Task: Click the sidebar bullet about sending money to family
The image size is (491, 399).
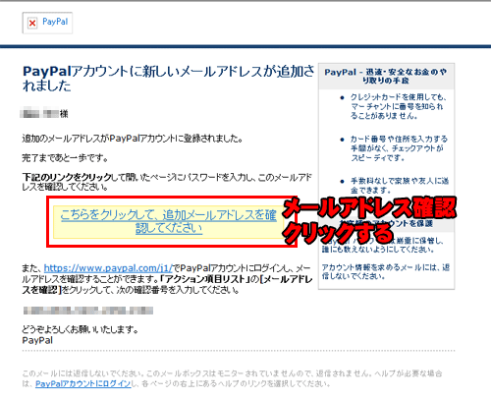Action: click(400, 186)
